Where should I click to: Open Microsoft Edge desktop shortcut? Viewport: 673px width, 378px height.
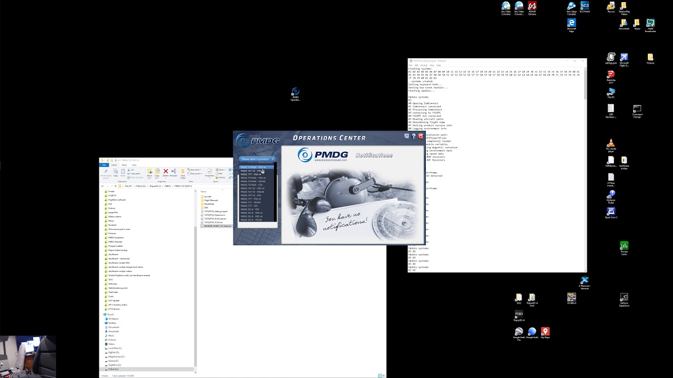coord(572,26)
